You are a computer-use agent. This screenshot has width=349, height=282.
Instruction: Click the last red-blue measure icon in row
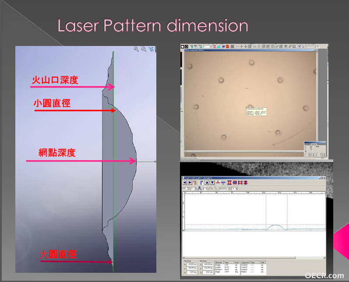pos(246,183)
